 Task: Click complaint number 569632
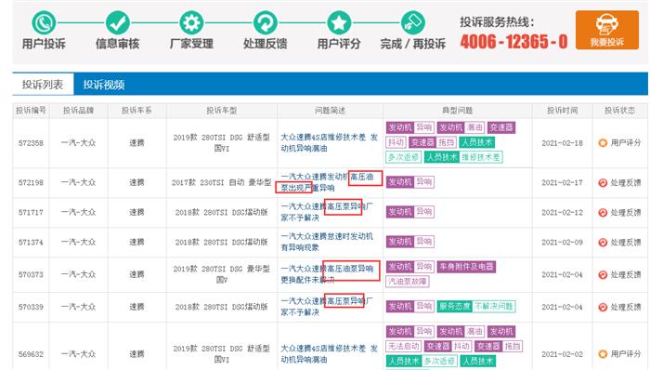[x=31, y=354]
